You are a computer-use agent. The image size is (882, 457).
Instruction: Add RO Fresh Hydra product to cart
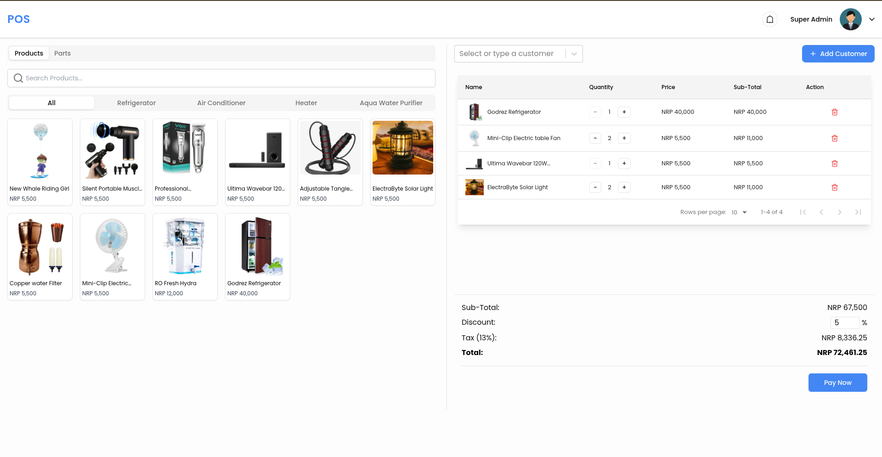click(185, 256)
